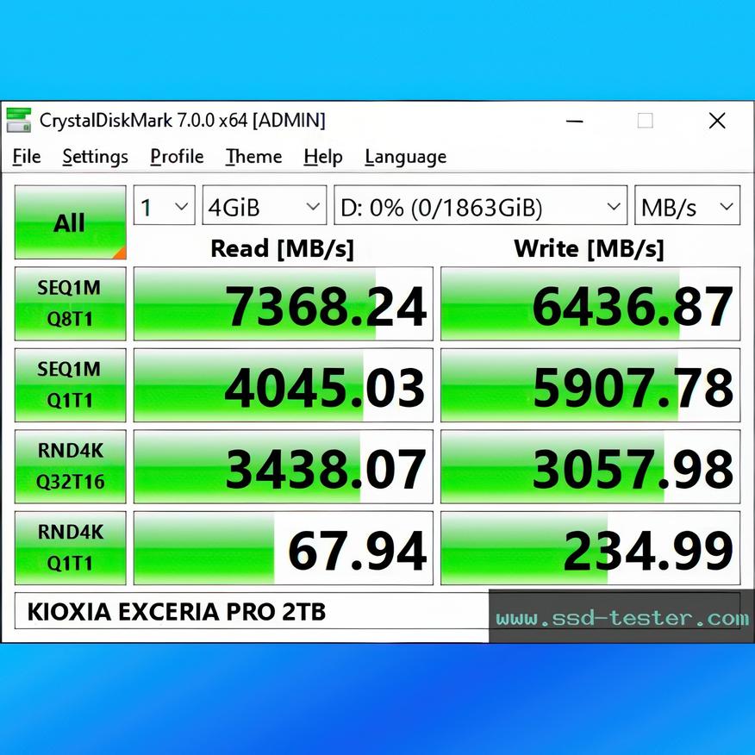Open the Help menu
The width and height of the screenshot is (755, 755).
(x=323, y=157)
